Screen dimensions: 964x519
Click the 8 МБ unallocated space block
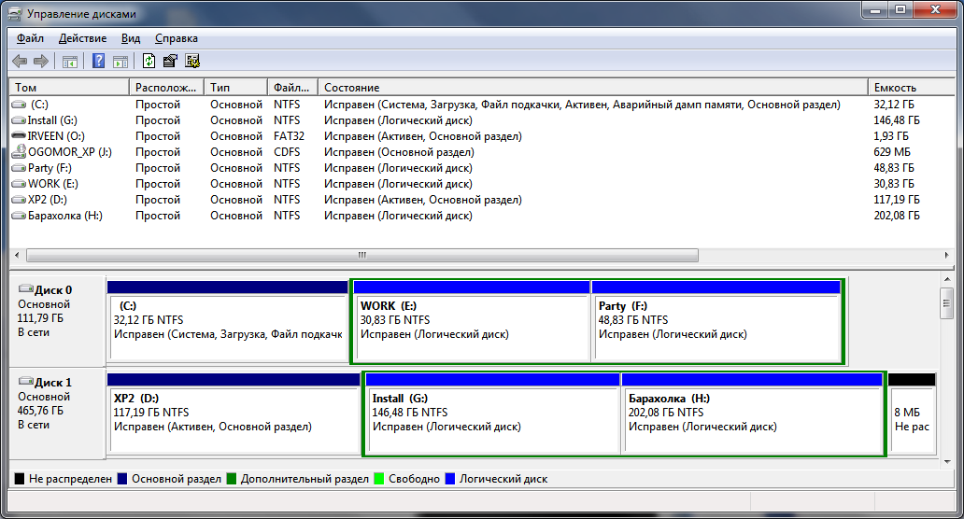click(x=911, y=420)
